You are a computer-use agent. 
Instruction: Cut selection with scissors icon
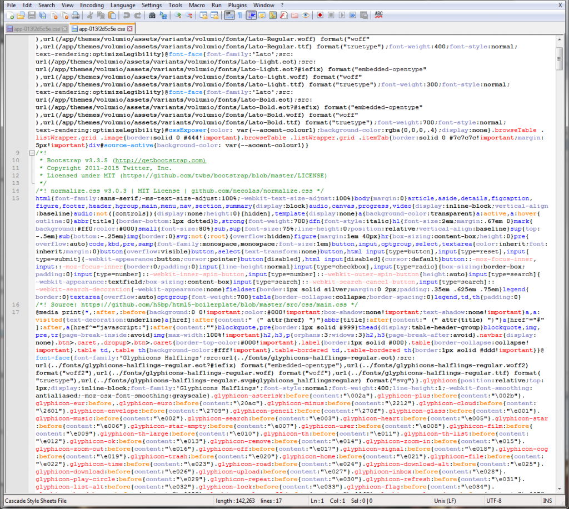click(90, 15)
